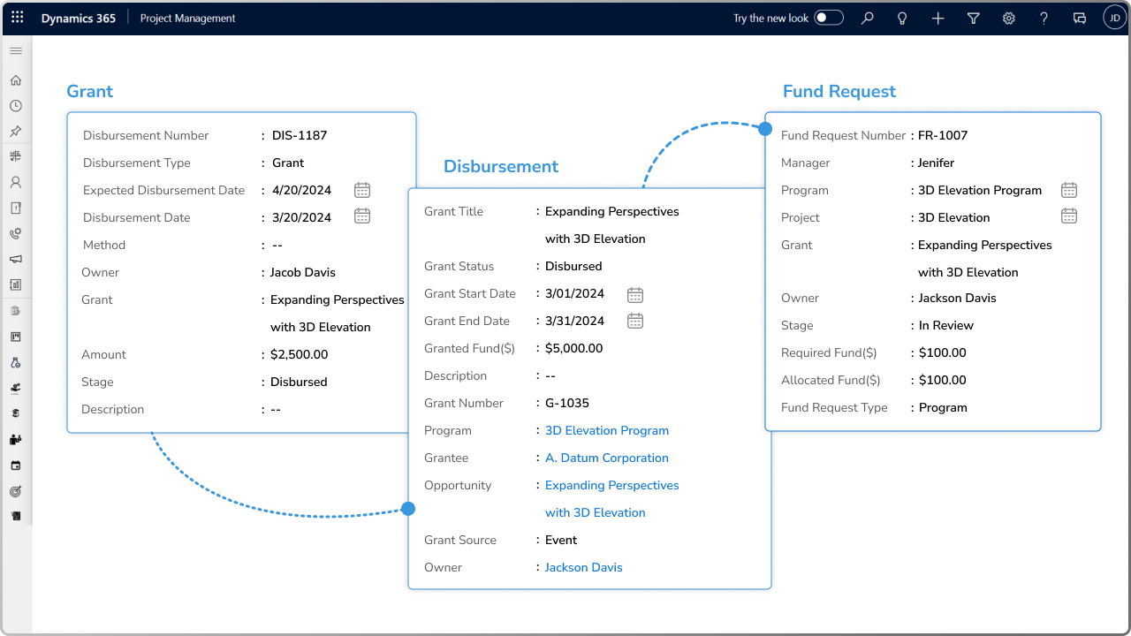The image size is (1131, 636).
Task: Open date picker for Grant End Date
Action: tap(635, 320)
